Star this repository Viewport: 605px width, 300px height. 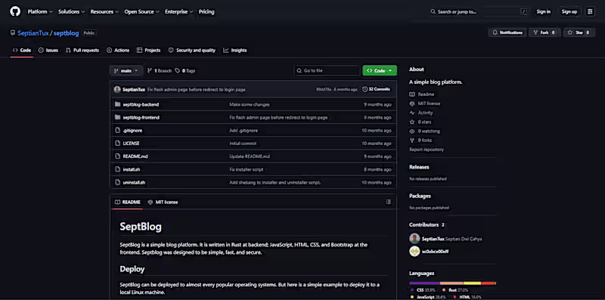(579, 32)
